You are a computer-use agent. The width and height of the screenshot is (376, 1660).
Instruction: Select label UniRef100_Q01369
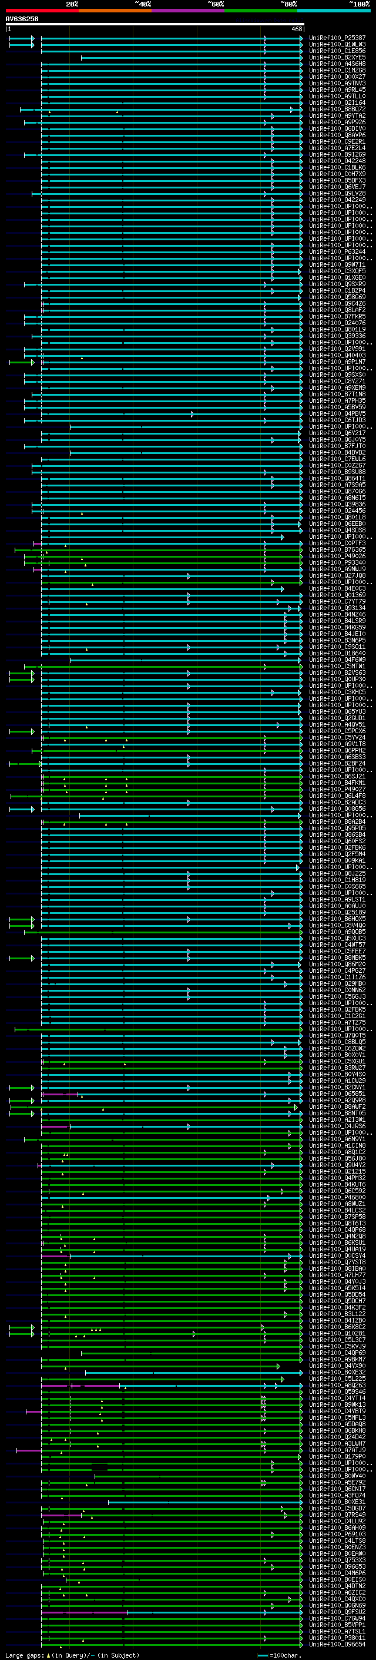pos(337,595)
